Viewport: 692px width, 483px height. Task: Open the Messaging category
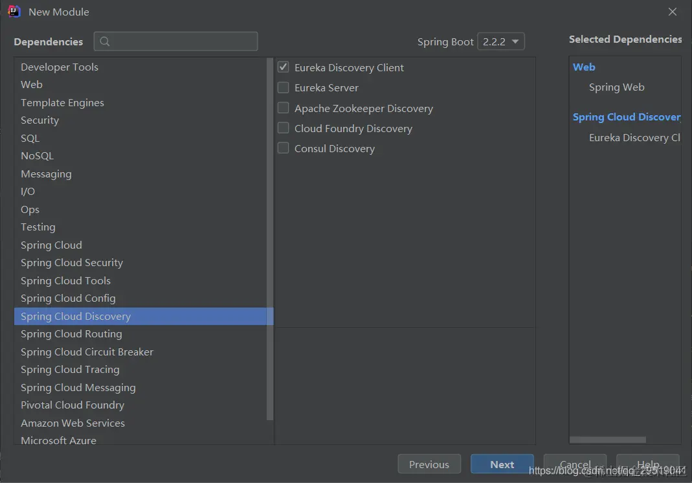(x=140, y=174)
